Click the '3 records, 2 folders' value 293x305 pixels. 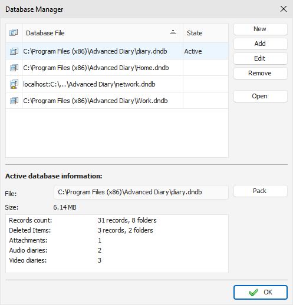126,230
